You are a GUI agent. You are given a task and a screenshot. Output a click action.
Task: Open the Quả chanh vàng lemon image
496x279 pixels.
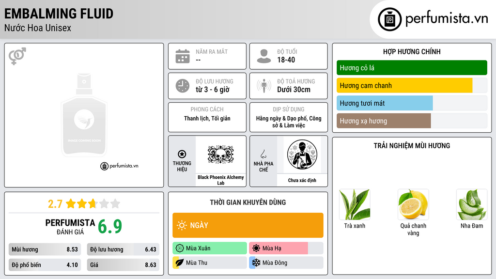tap(413, 204)
